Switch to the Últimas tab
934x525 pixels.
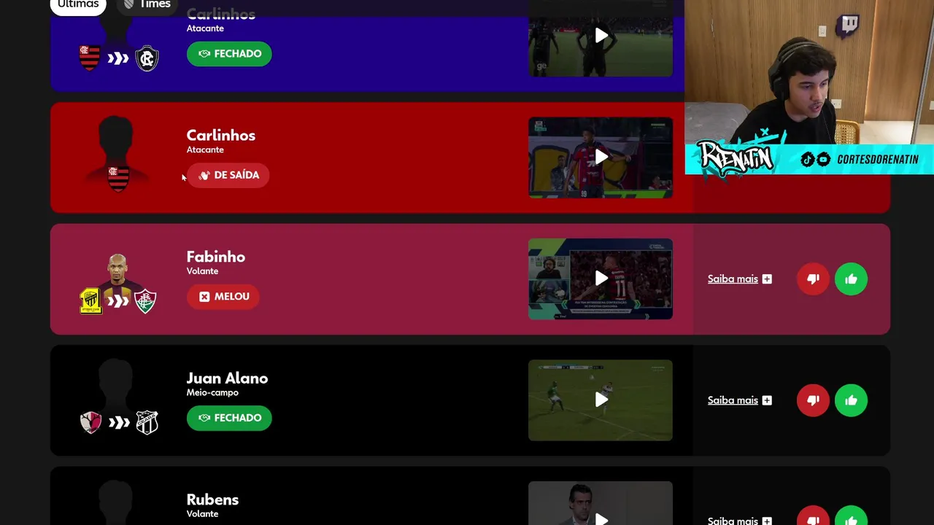(78, 5)
